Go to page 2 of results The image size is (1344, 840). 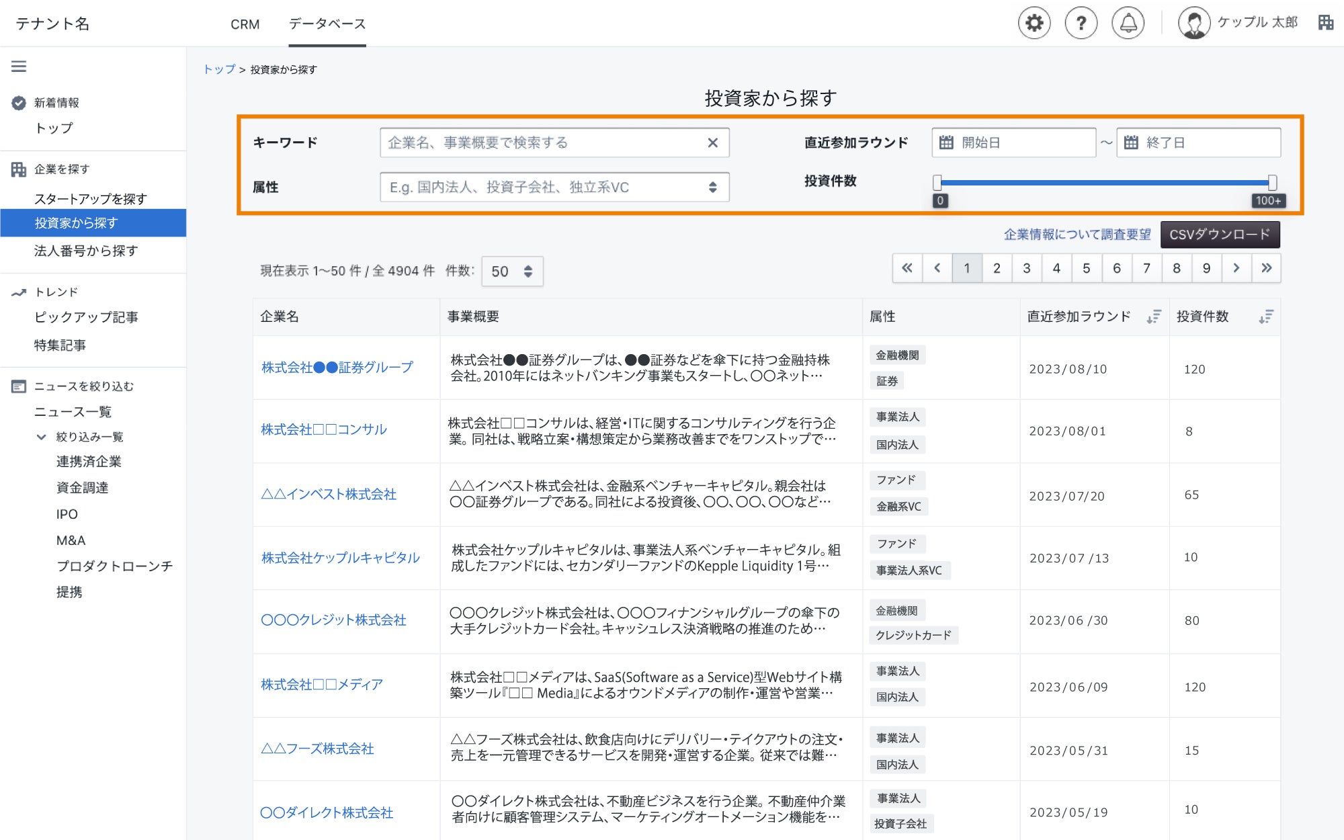click(x=997, y=267)
